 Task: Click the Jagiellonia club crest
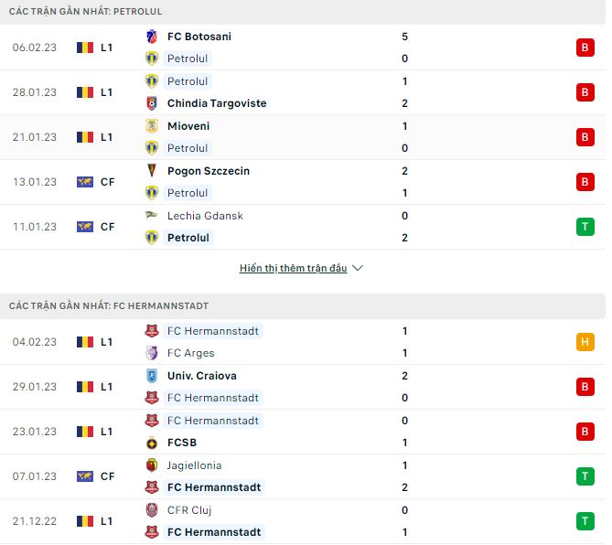tap(152, 465)
